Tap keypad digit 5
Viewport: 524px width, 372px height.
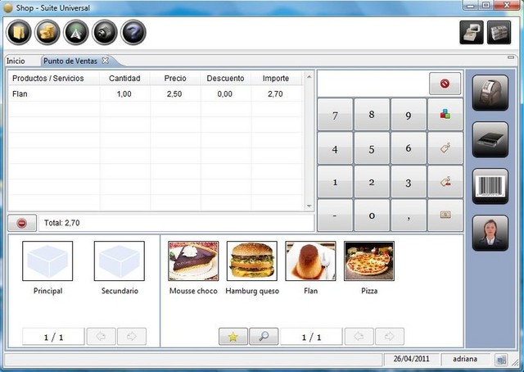coord(372,148)
